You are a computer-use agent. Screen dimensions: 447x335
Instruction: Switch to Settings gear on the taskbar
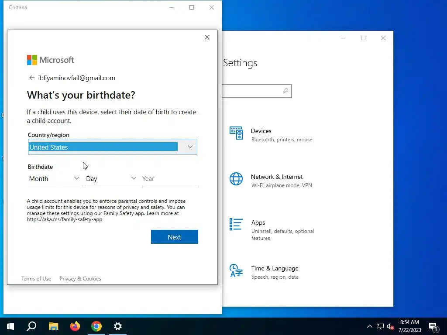pos(118,326)
